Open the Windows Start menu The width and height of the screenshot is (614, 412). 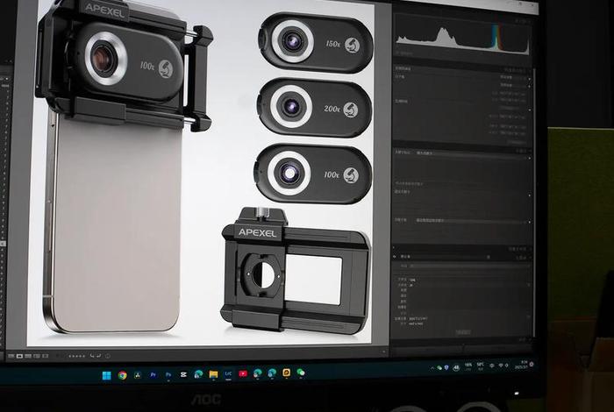106,375
